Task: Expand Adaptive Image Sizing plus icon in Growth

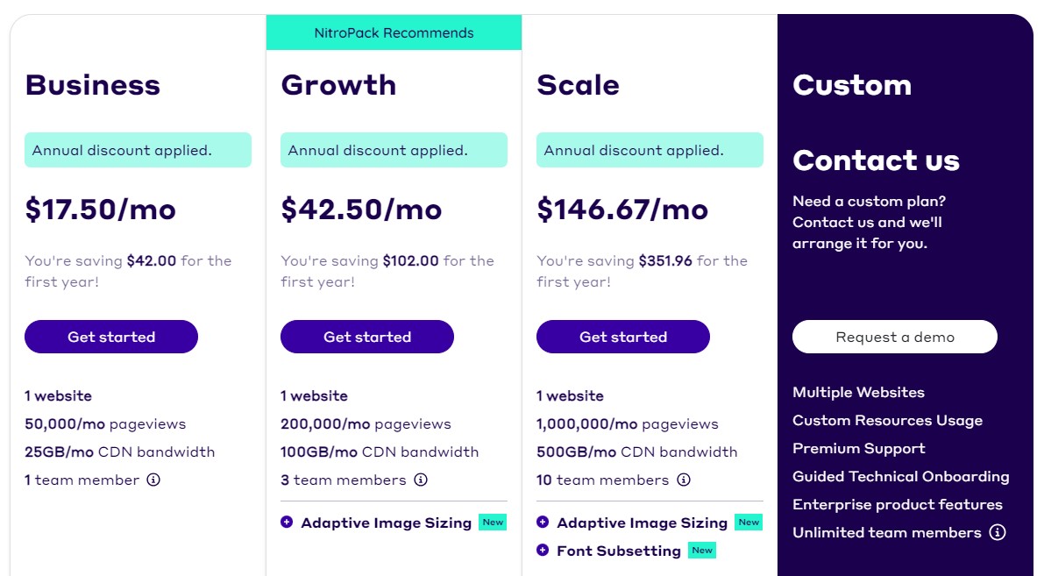Action: pos(287,522)
